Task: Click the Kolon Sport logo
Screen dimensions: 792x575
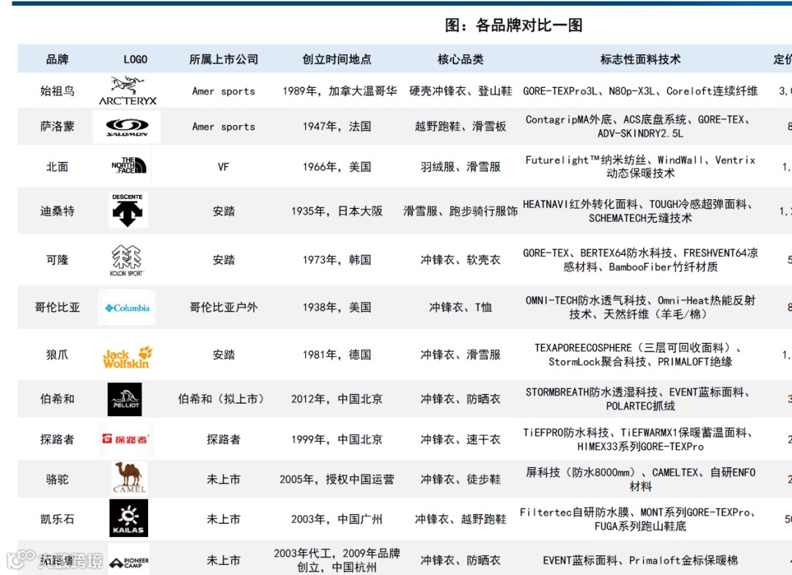Action: [x=127, y=260]
